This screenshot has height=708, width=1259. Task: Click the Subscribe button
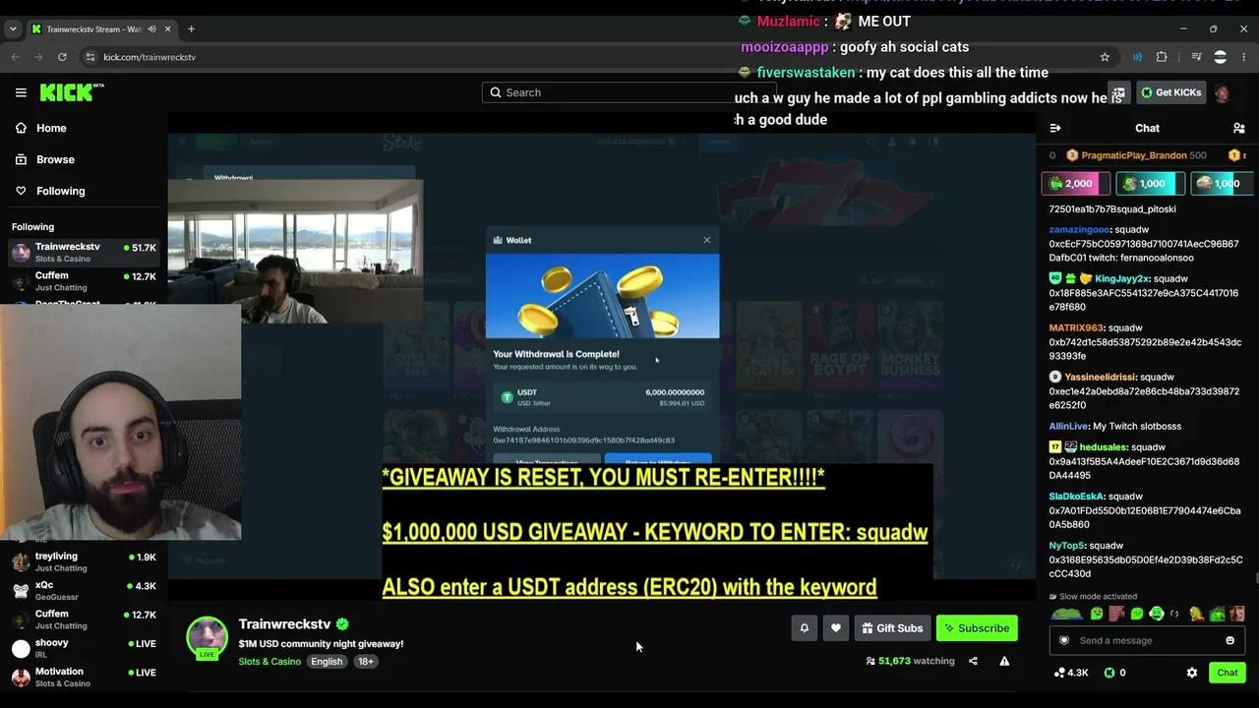click(x=977, y=628)
